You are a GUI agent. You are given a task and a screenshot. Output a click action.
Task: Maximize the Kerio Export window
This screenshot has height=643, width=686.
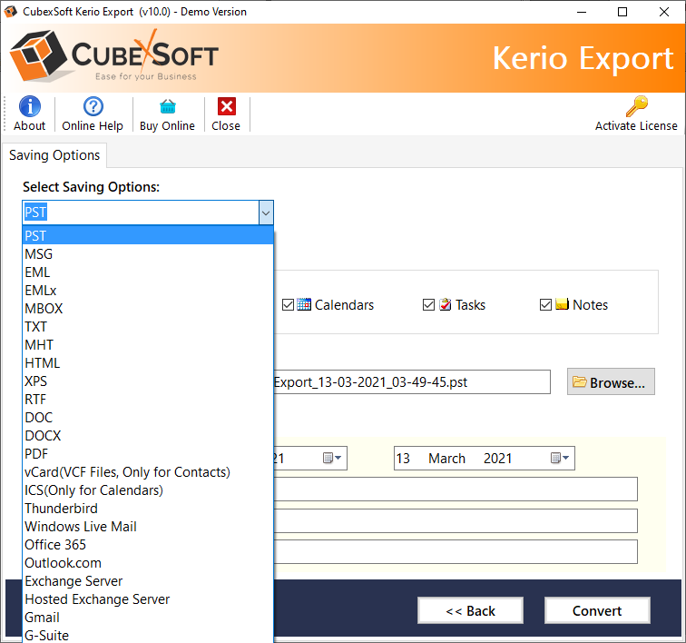[622, 12]
